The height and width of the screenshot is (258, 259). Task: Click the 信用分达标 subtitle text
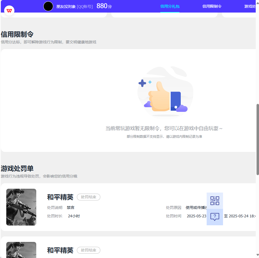pyautogui.click(x=49, y=42)
